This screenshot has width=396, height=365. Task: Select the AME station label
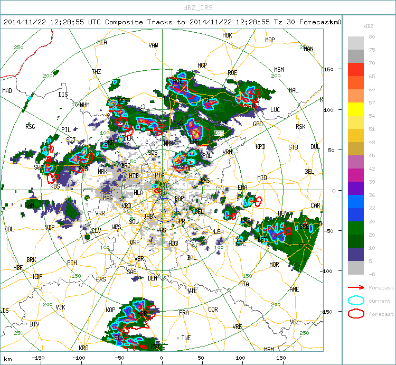[x=294, y=289]
